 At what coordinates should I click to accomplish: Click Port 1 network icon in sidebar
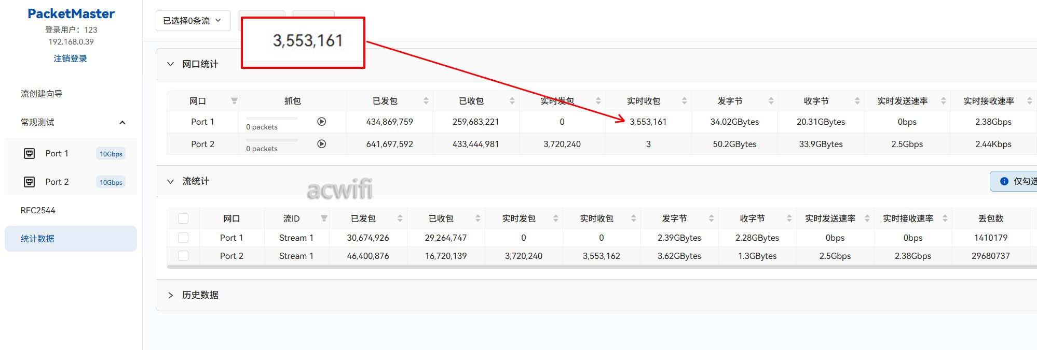pos(30,153)
